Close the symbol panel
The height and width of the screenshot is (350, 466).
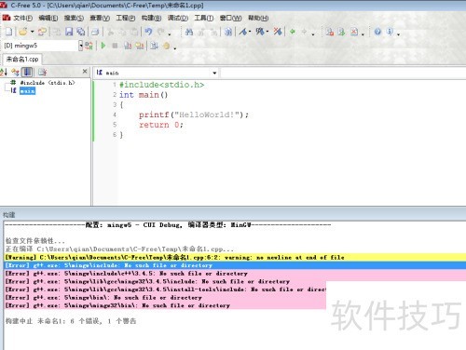pyautogui.click(x=85, y=72)
